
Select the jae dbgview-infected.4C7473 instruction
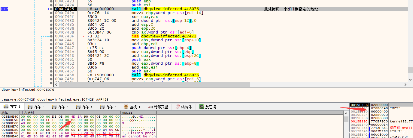(x=164, y=37)
